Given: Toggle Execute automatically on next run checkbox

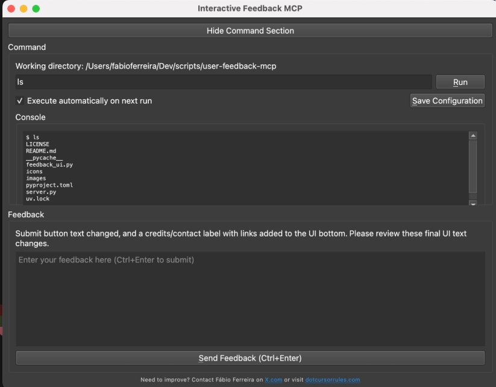Looking at the screenshot, I should click(x=20, y=101).
